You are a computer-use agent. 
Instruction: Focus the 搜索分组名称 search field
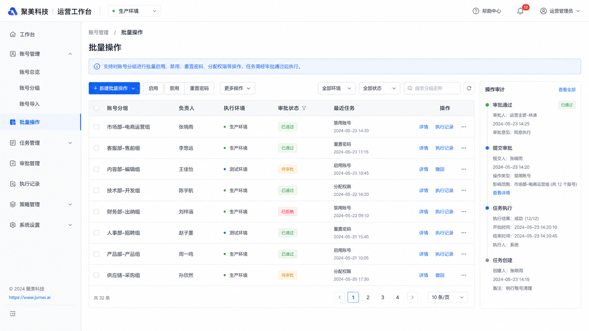click(x=432, y=88)
